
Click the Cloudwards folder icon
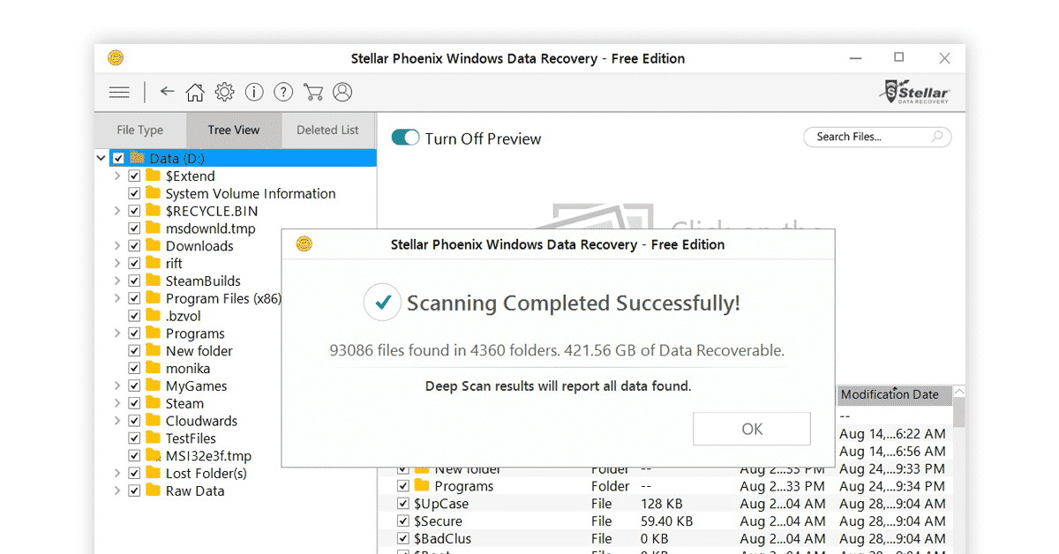[x=153, y=421]
